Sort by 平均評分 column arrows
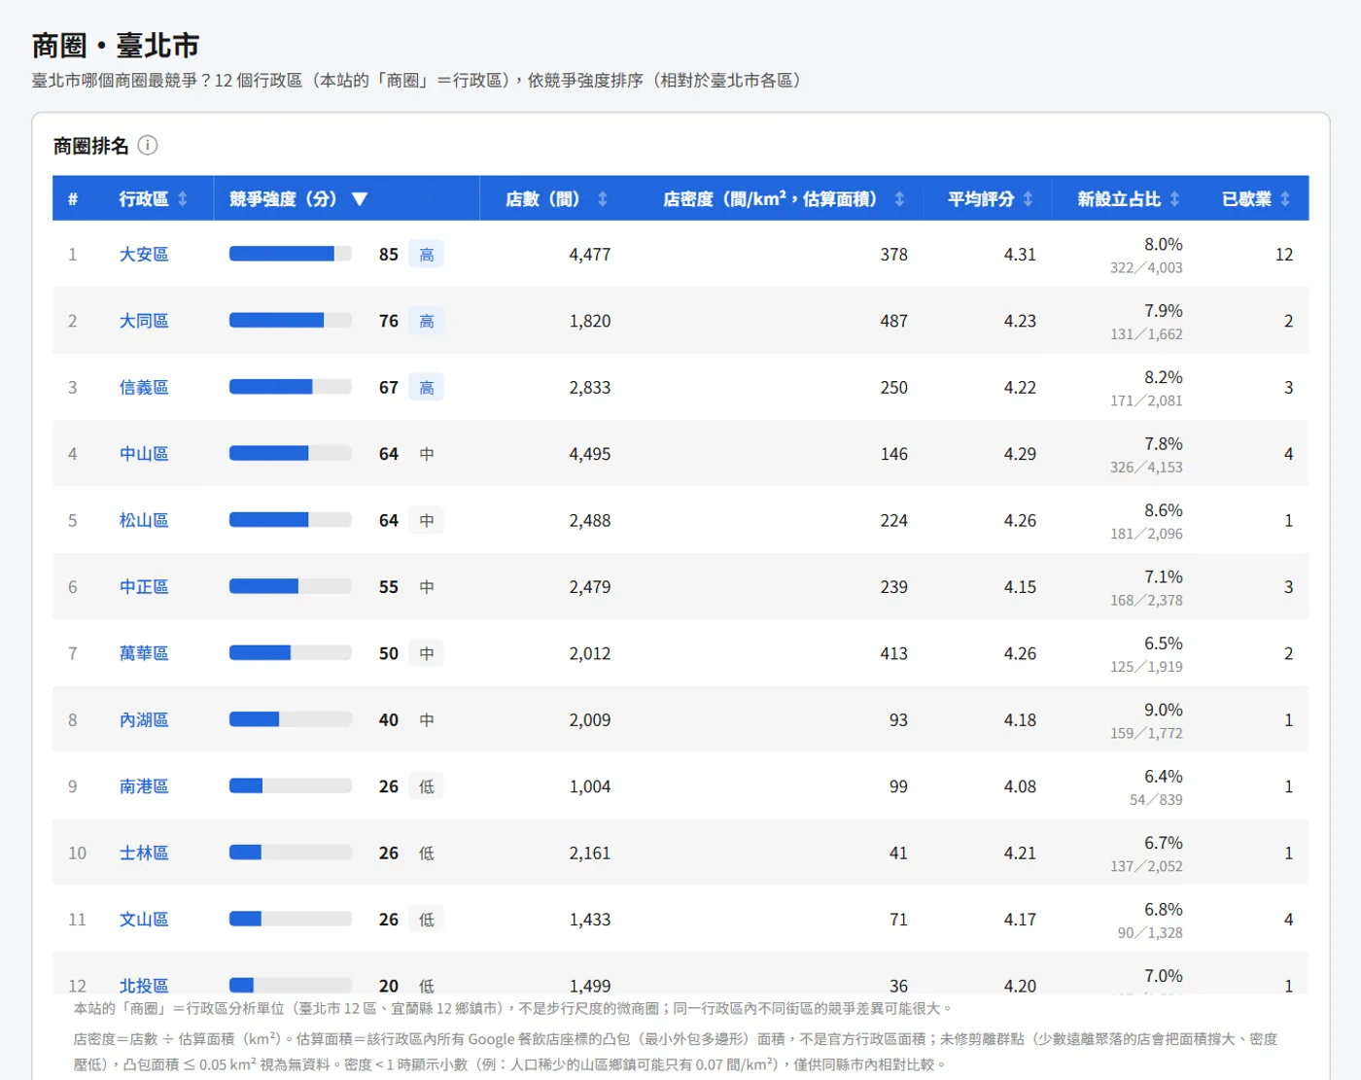Image resolution: width=1361 pixels, height=1080 pixels. pyautogui.click(x=1028, y=199)
